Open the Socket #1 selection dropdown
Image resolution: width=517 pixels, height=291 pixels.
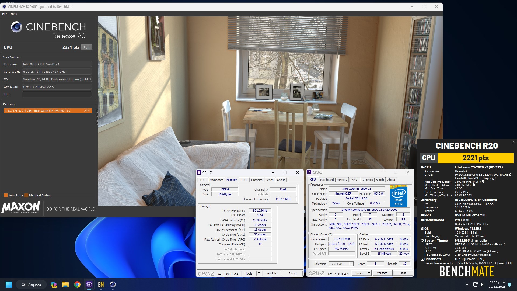[341, 264]
